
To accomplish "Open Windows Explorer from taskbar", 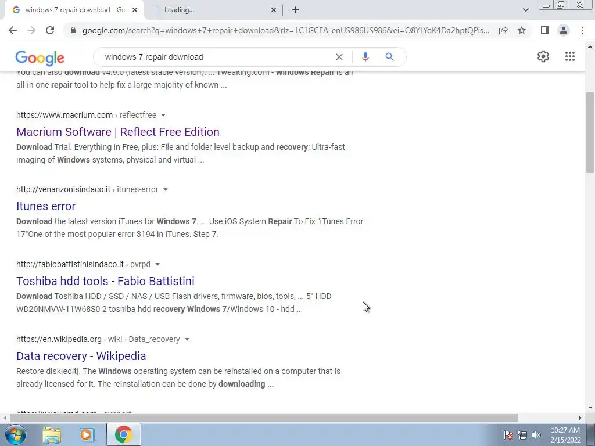I will (x=52, y=434).
